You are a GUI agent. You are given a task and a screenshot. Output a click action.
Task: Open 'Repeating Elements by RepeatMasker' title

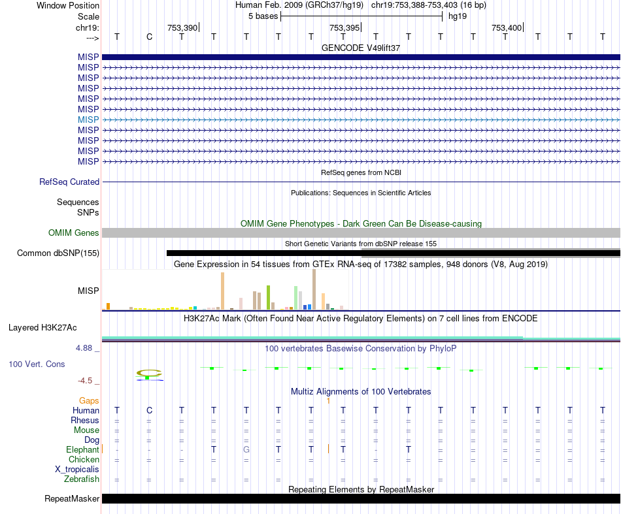pyautogui.click(x=361, y=489)
